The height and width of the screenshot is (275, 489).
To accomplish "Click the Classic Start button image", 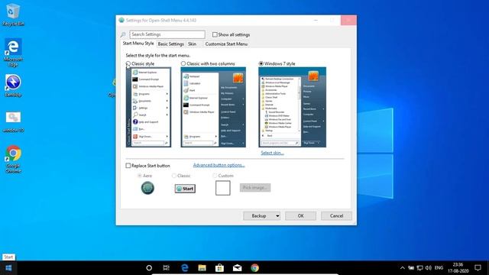I will click(185, 189).
